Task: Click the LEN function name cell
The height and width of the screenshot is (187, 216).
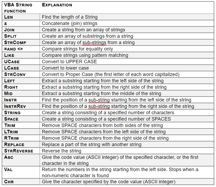Action: point(9,17)
